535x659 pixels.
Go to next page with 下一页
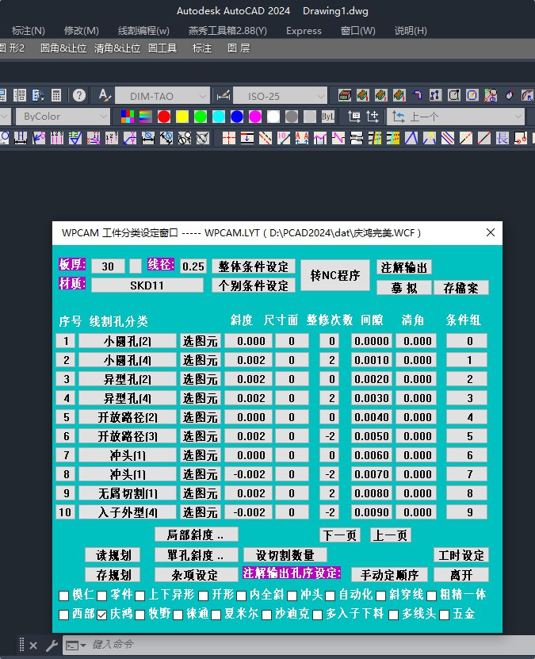[x=340, y=535]
